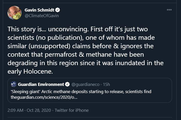Image resolution: width=181 pixels, height=120 pixels.
Task: Click the Gavin Schmidt display name
Action: pos(39,10)
